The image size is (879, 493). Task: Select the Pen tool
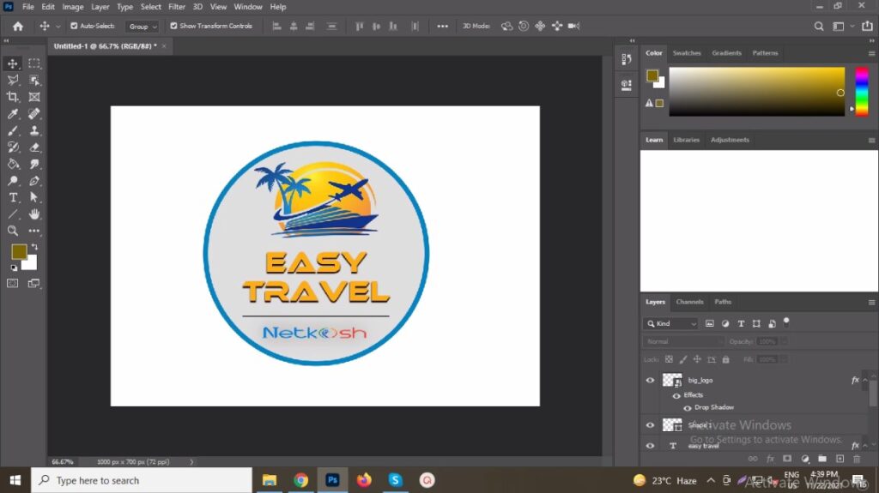(x=34, y=181)
